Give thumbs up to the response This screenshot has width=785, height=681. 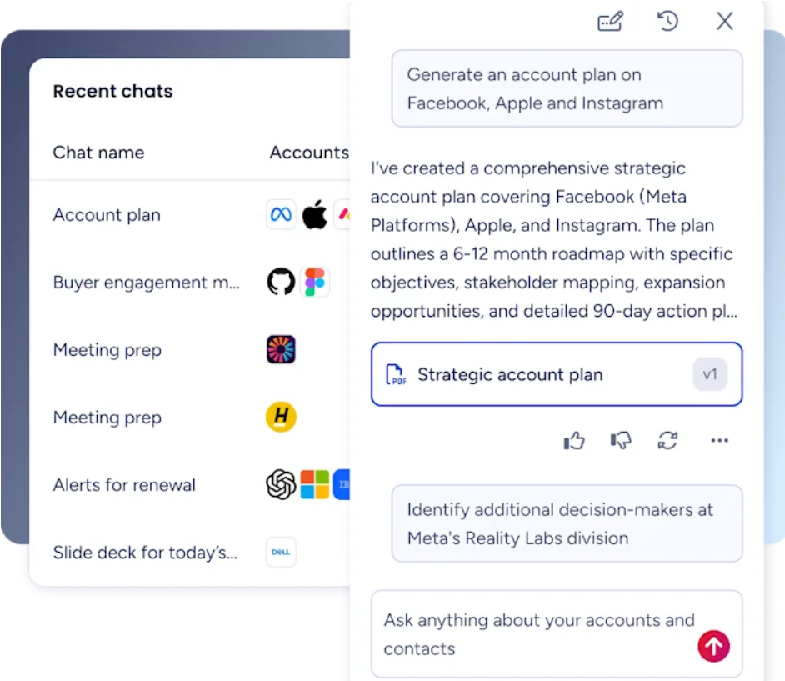coord(573,441)
